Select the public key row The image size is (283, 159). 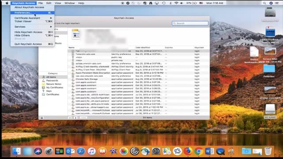[138, 57]
